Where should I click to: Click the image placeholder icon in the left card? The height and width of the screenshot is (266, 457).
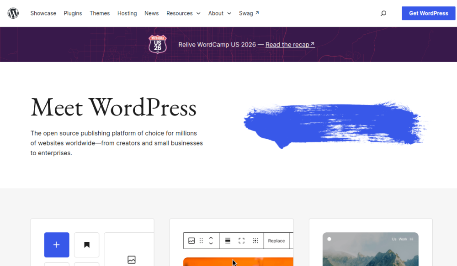point(132,260)
